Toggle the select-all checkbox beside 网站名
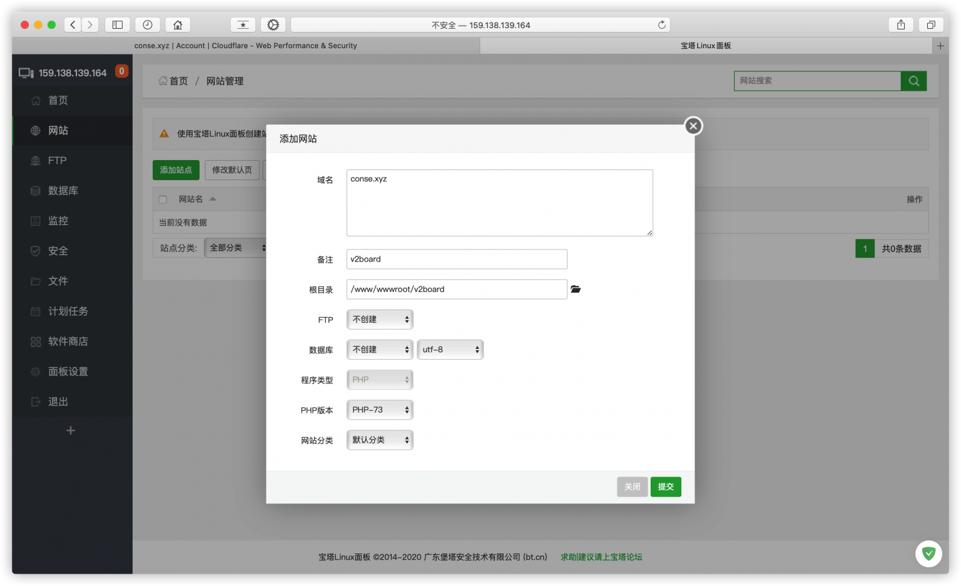This screenshot has height=586, width=961. pyautogui.click(x=163, y=200)
